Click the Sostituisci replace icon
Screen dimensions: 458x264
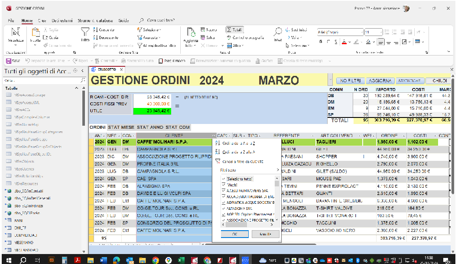288,29
